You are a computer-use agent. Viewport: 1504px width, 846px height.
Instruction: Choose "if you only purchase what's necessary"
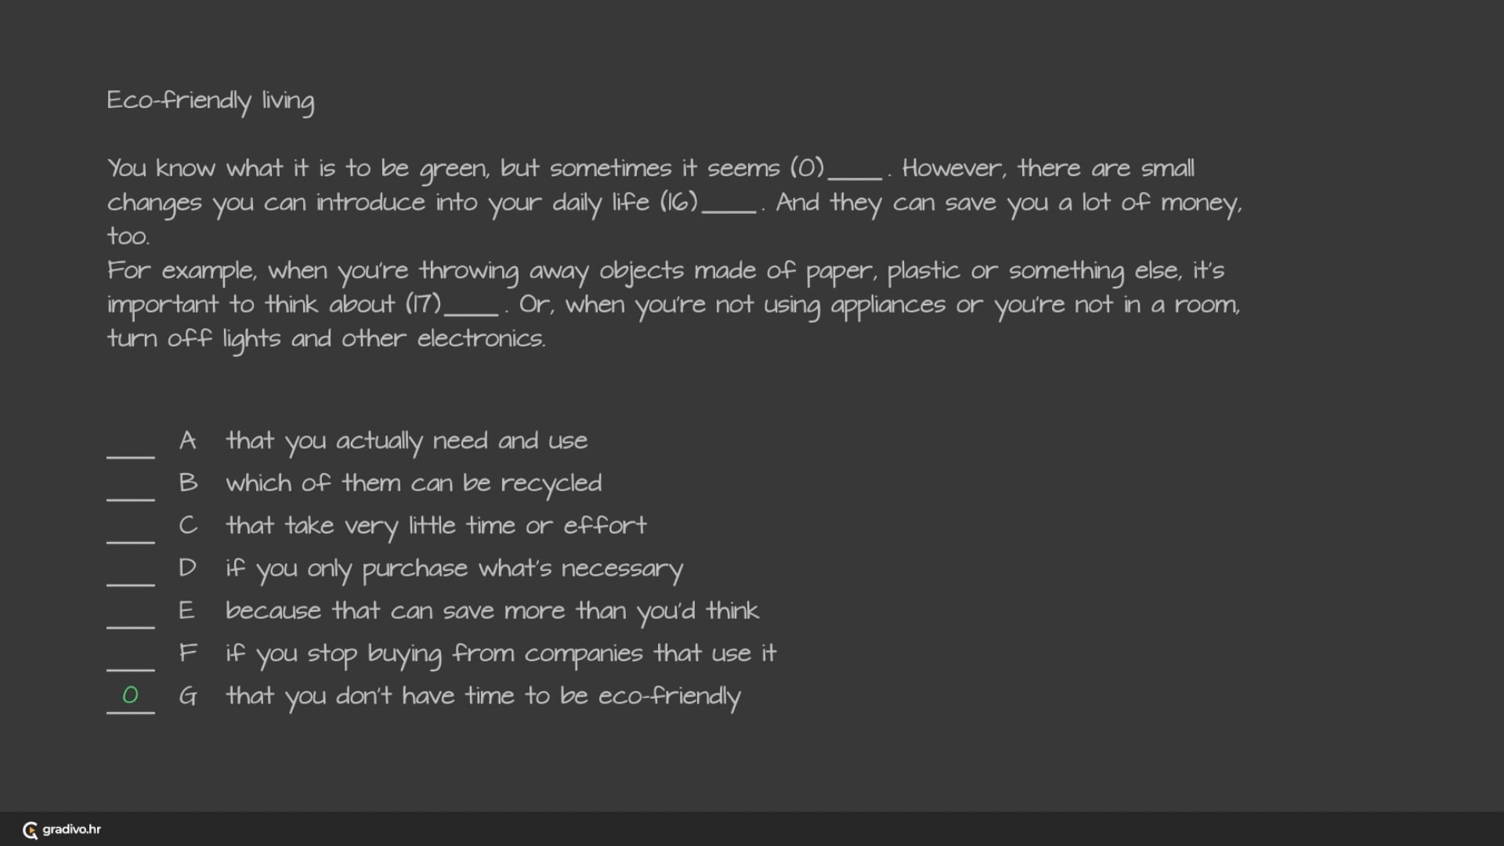pyautogui.click(x=454, y=569)
